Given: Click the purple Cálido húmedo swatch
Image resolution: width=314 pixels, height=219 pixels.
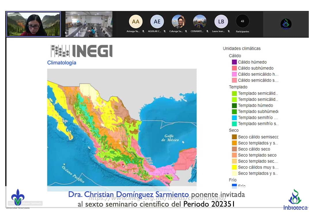Looking at the screenshot, I should [234, 62].
